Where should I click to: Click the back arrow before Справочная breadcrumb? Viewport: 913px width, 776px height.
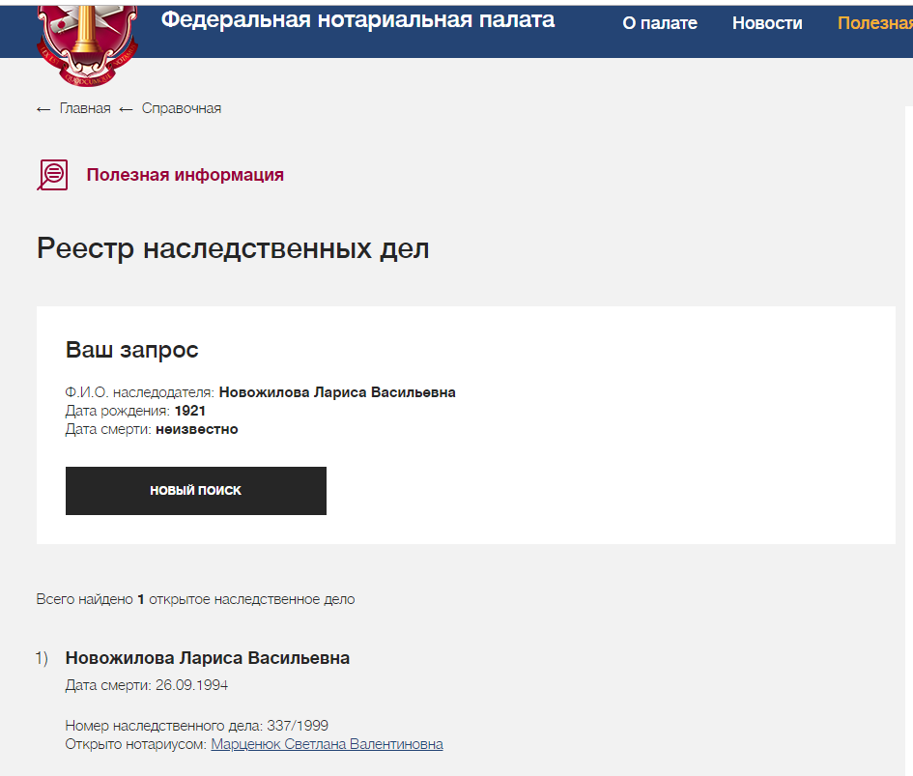124,108
